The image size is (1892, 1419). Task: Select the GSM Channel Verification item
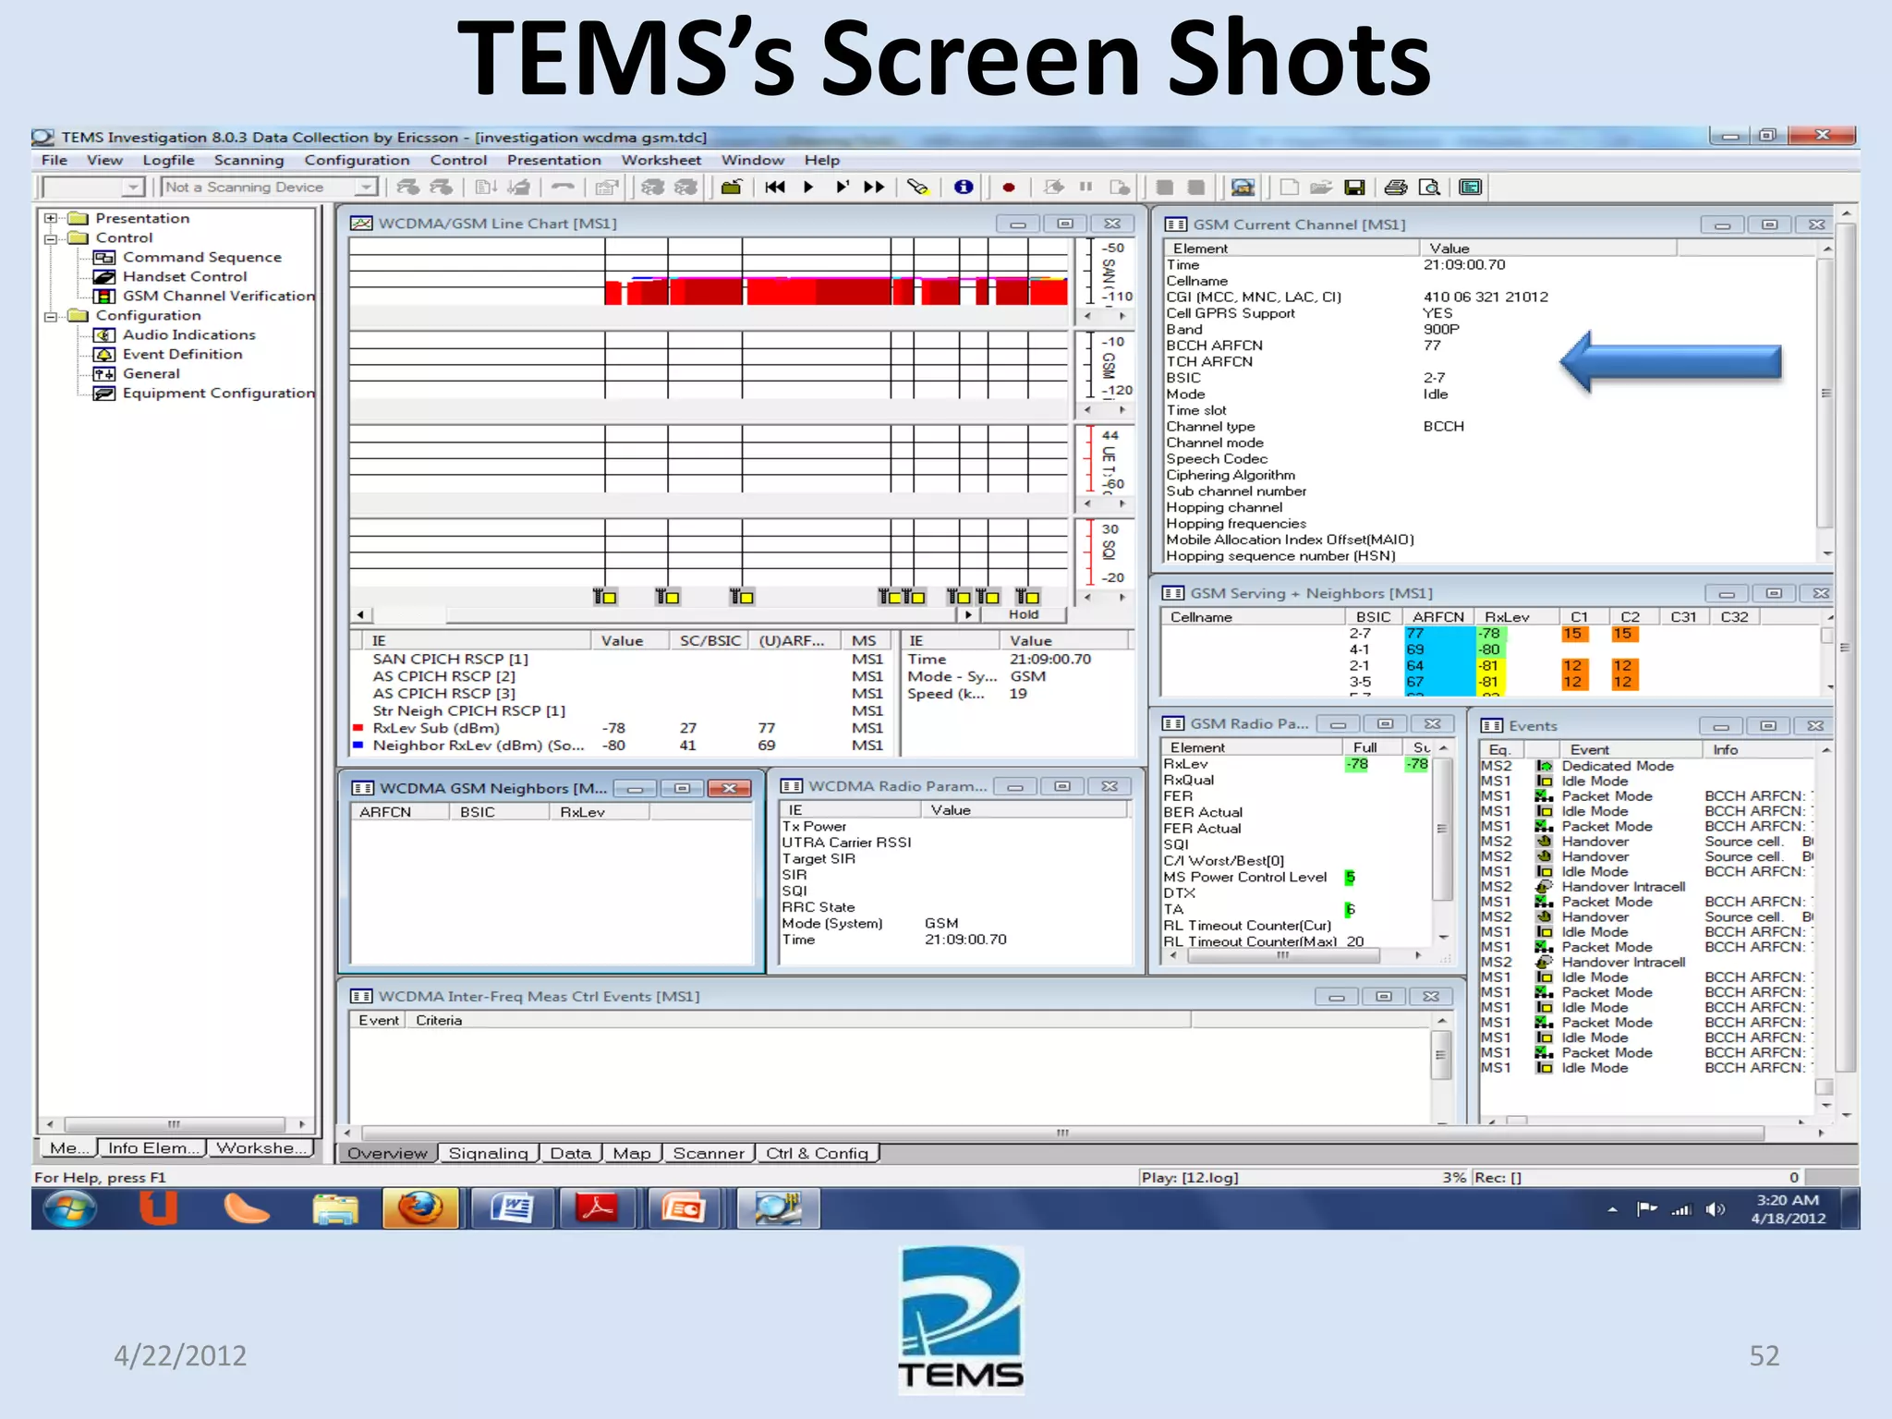218,296
